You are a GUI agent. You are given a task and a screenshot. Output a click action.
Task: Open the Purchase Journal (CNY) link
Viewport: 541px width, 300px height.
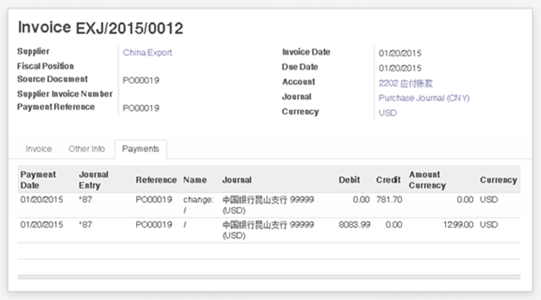pyautogui.click(x=424, y=98)
